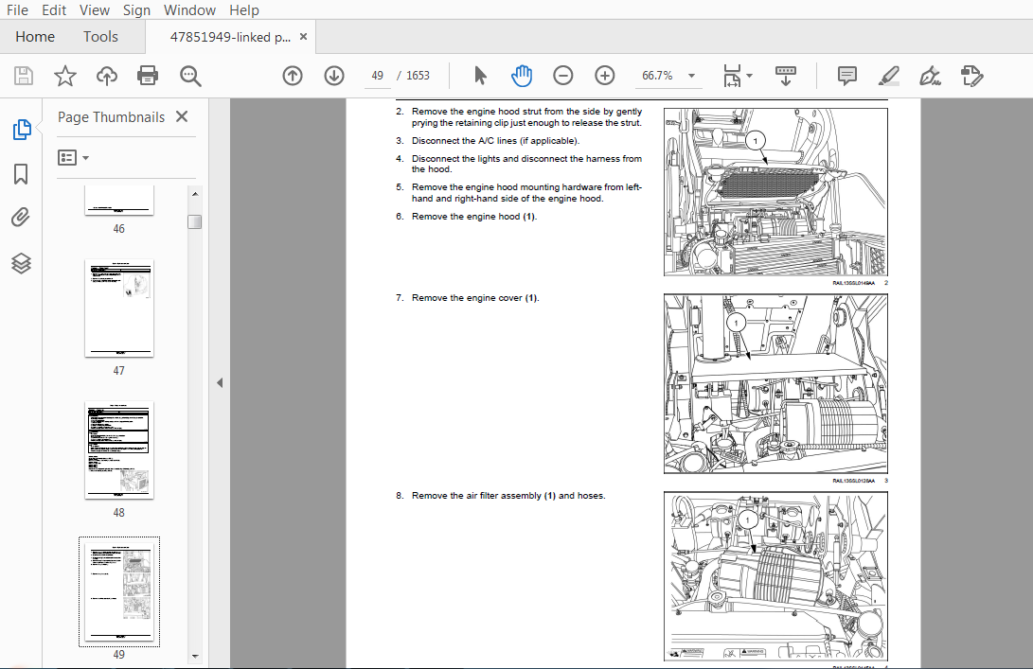Open the File menu
Viewport: 1033px width, 669px height.
click(x=17, y=9)
